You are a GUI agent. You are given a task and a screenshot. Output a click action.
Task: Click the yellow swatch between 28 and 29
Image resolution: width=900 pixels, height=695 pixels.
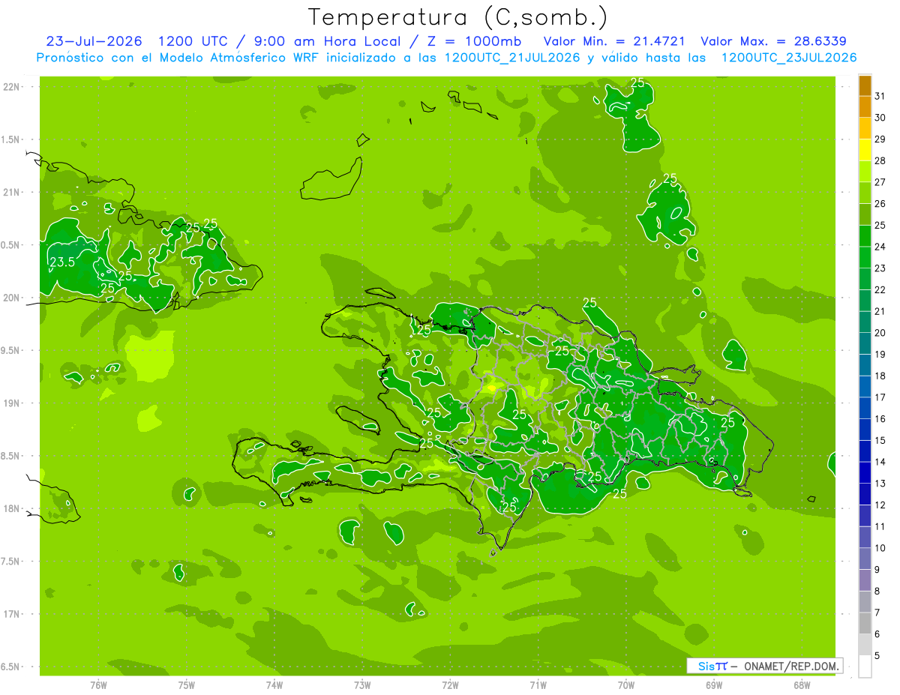pos(865,150)
